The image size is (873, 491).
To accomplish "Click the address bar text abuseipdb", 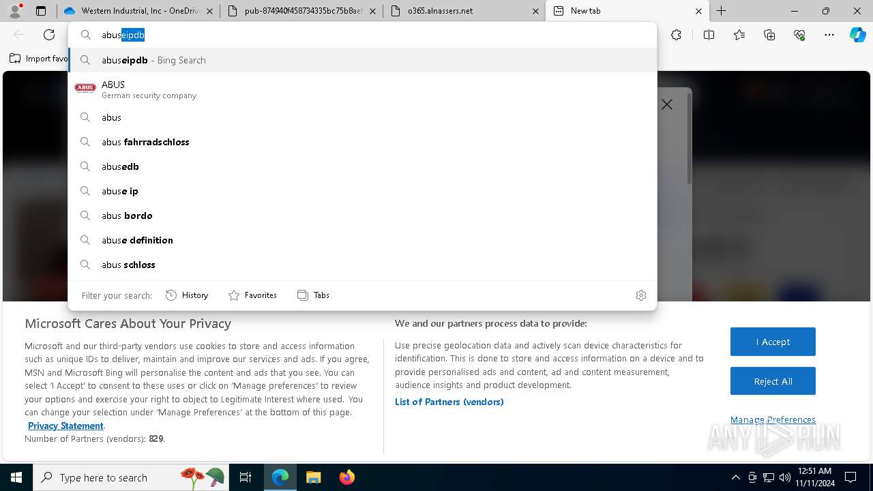I will (x=123, y=35).
